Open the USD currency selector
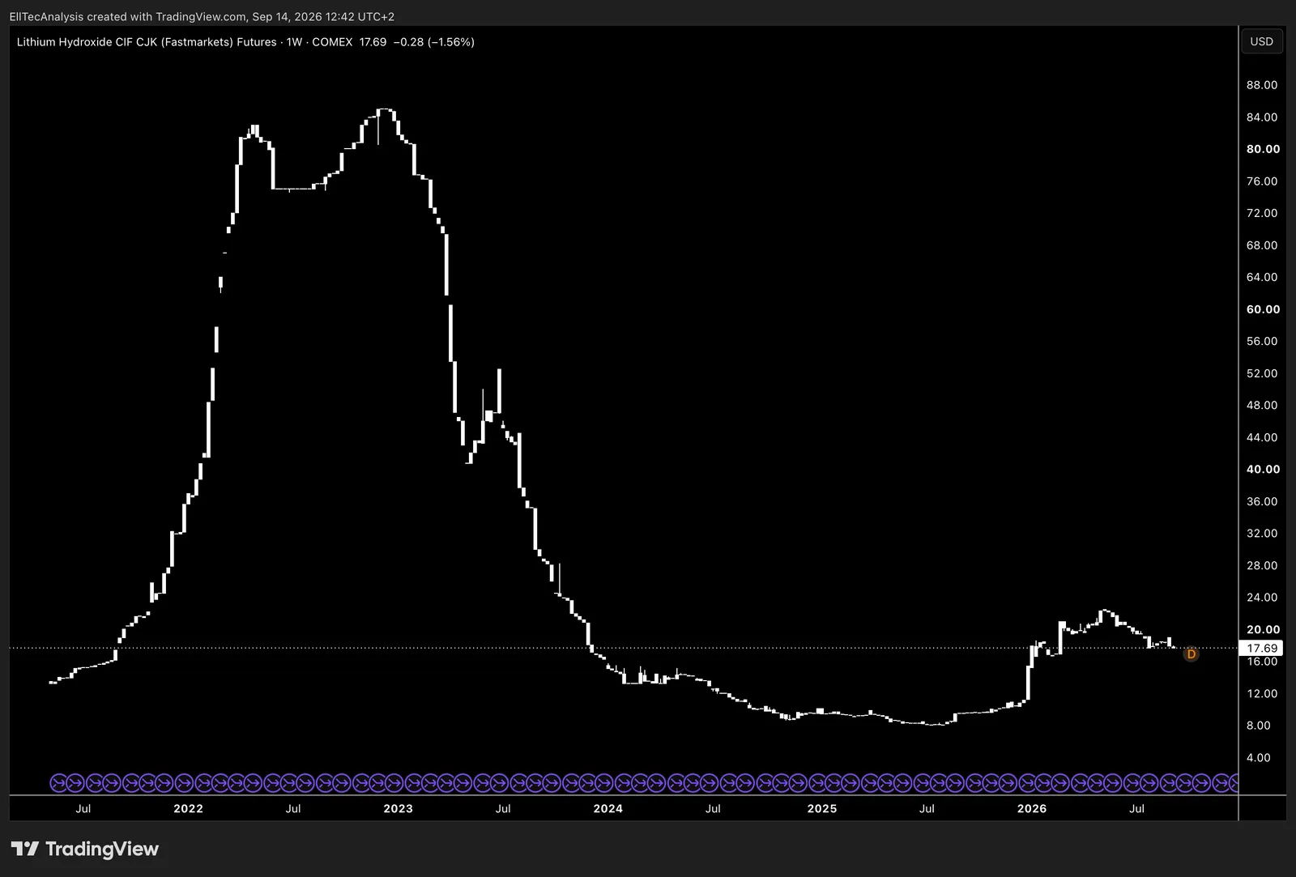Screen dimensions: 1296x877 click(1261, 41)
